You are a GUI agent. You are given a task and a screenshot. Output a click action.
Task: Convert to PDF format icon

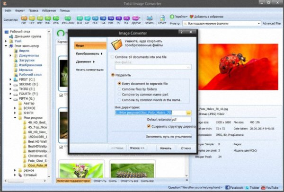coord(24,20)
